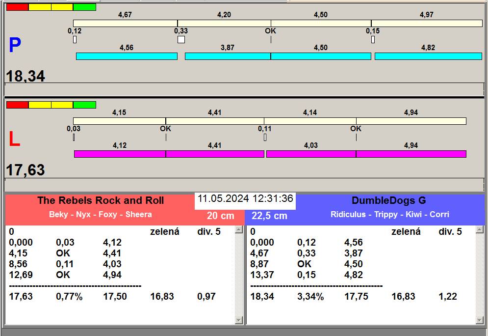Click the DumbleDogs G team header

coord(389,200)
